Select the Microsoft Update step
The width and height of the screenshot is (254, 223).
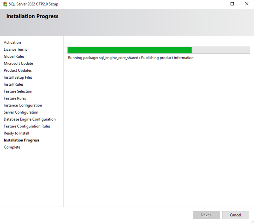click(x=18, y=63)
